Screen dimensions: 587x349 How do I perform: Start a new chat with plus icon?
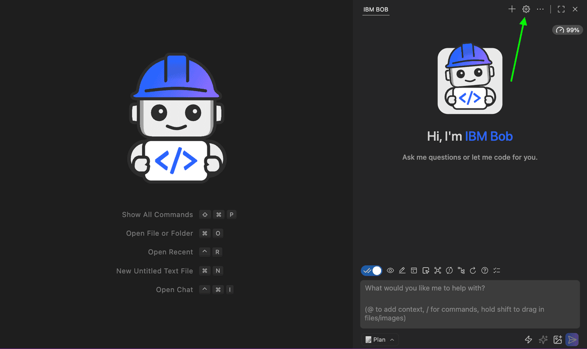tap(512, 9)
